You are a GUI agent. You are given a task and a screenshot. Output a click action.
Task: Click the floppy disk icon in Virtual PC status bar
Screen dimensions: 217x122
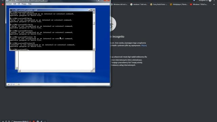[14, 84]
